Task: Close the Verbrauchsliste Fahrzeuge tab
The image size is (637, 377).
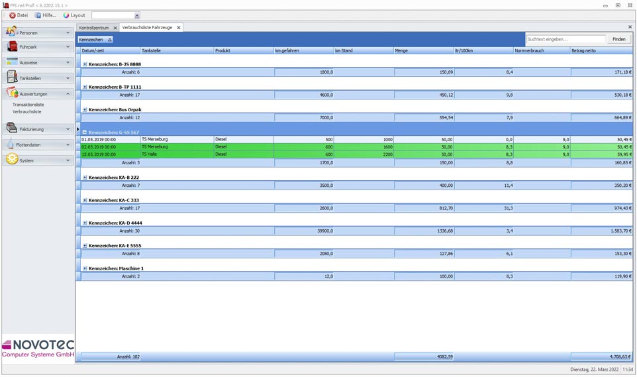Action: pyautogui.click(x=179, y=28)
